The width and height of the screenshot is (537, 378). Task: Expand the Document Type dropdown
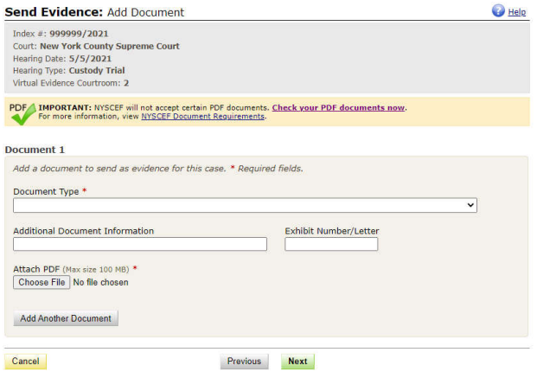click(x=245, y=205)
